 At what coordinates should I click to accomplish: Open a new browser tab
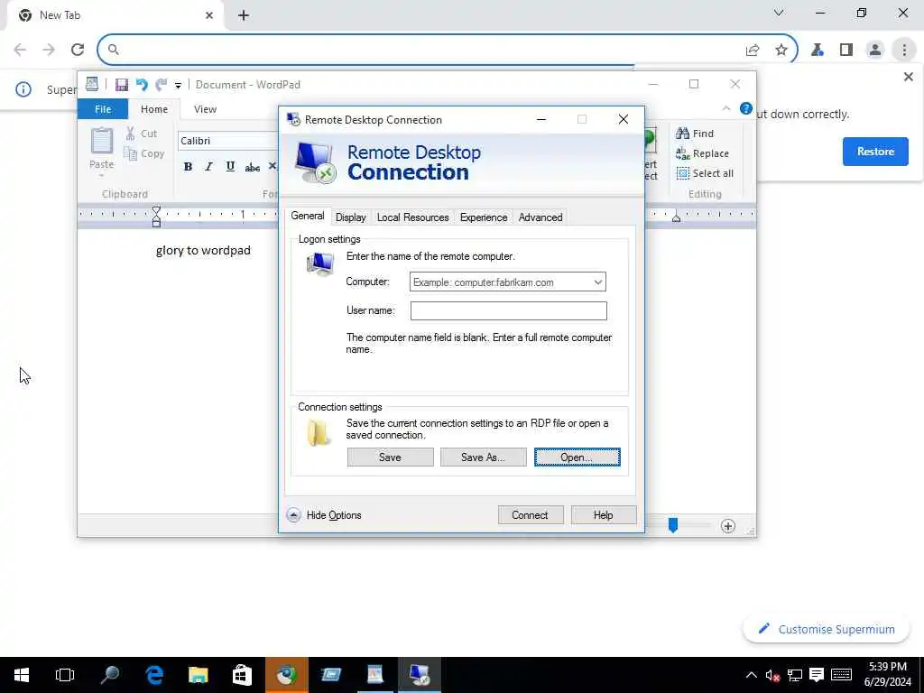(244, 15)
